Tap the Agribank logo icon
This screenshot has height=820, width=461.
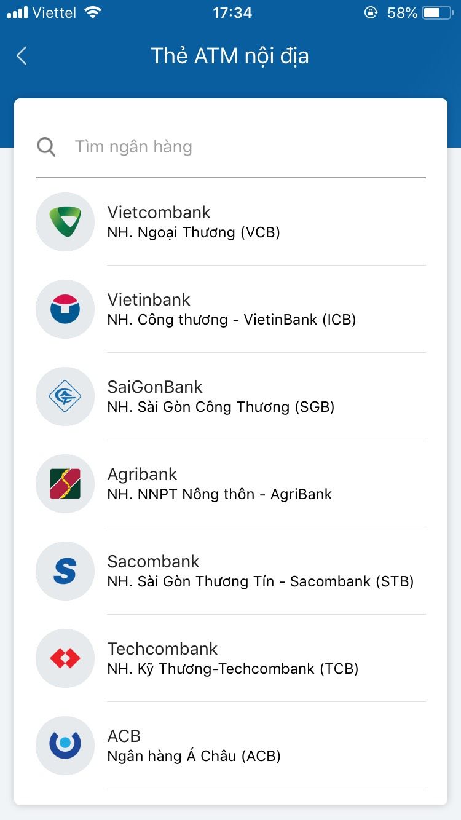[x=65, y=484]
